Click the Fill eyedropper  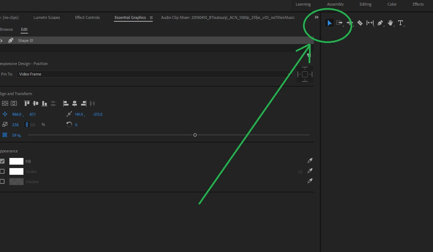(310, 161)
